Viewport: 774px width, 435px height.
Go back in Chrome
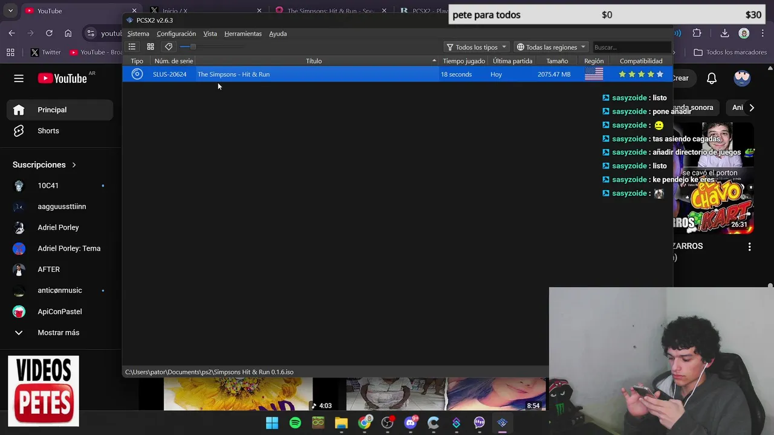tap(12, 33)
